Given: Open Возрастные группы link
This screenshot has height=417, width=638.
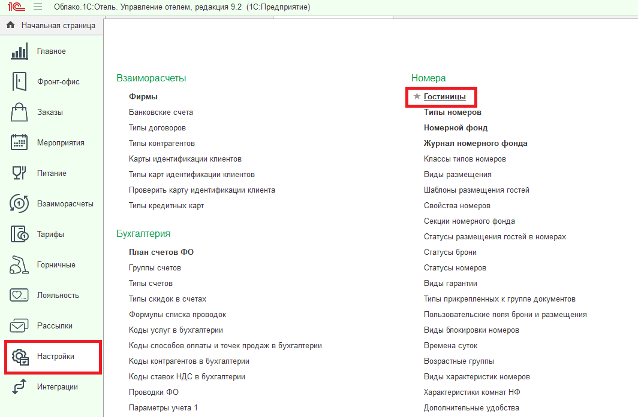Looking at the screenshot, I should tap(459, 361).
